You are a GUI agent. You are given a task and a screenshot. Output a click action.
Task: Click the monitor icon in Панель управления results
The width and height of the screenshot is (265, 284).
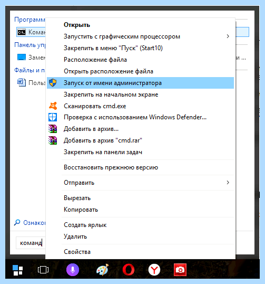(x=22, y=57)
